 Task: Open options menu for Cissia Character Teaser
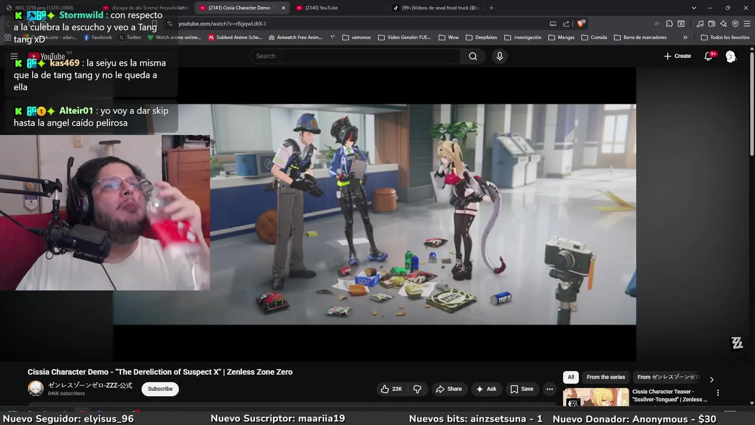tap(718, 393)
